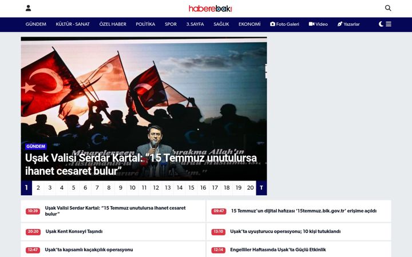Open SPOR section
This screenshot has width=412, height=257.
171,24
